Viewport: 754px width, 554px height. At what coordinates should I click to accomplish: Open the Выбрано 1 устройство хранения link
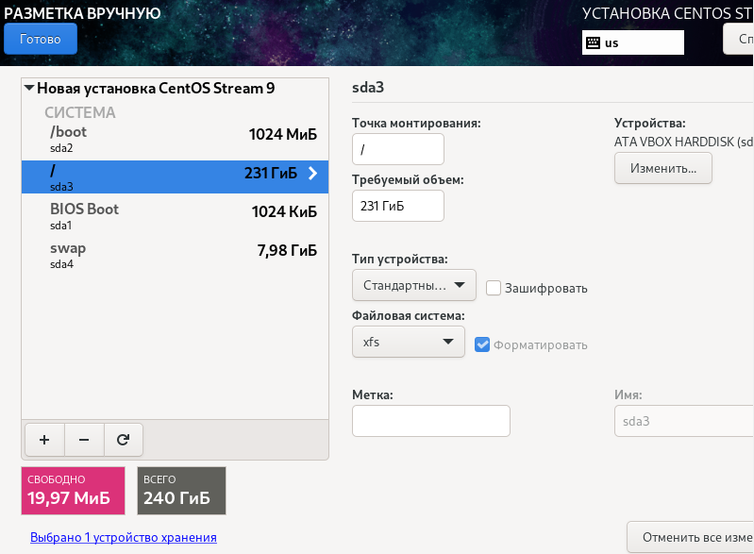click(x=124, y=537)
